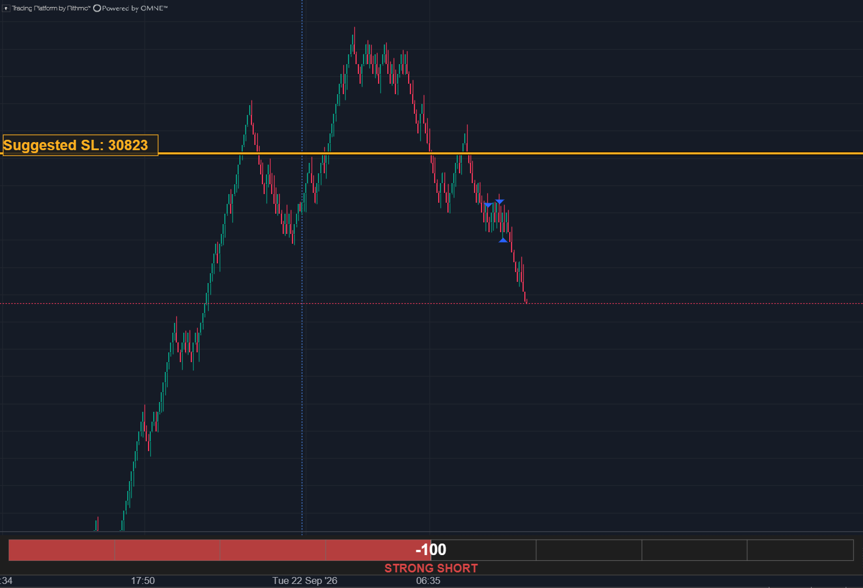Viewport: 863px width, 588px height.
Task: Click the small Rithmic logo icon box
Action: (6, 8)
